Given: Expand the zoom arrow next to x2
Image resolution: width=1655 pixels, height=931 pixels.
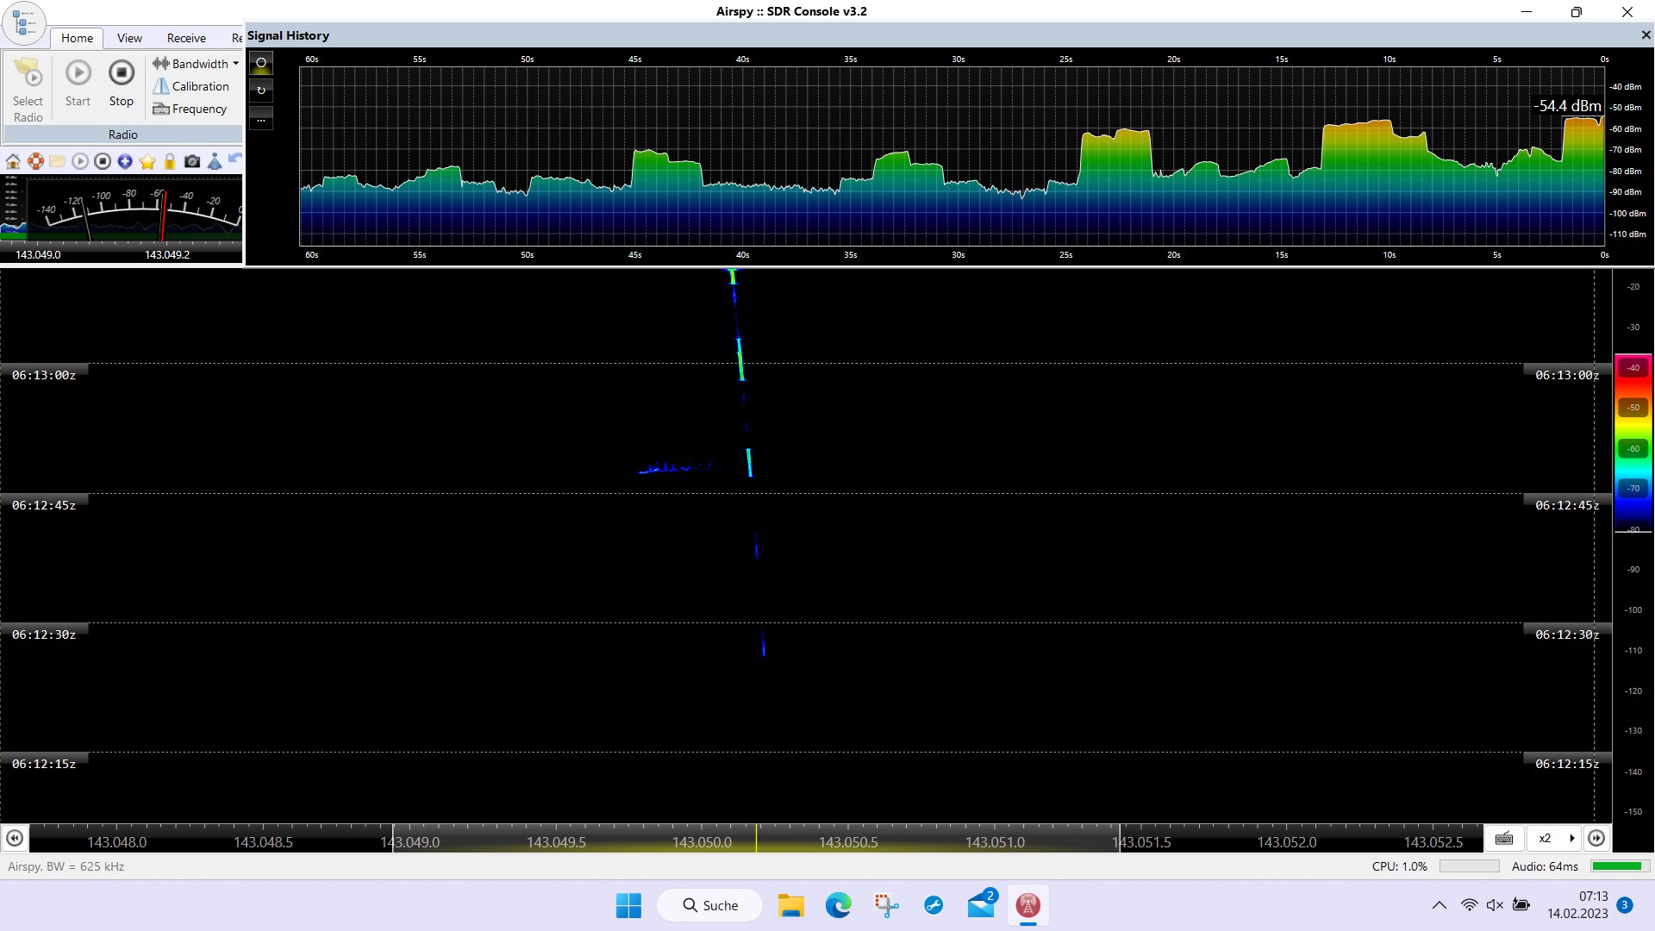Looking at the screenshot, I should coord(1572,838).
